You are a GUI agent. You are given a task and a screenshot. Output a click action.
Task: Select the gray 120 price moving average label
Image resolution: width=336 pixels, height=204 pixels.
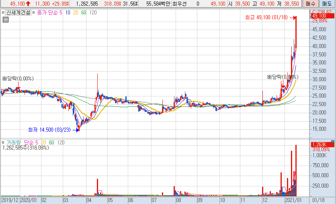click(93, 12)
